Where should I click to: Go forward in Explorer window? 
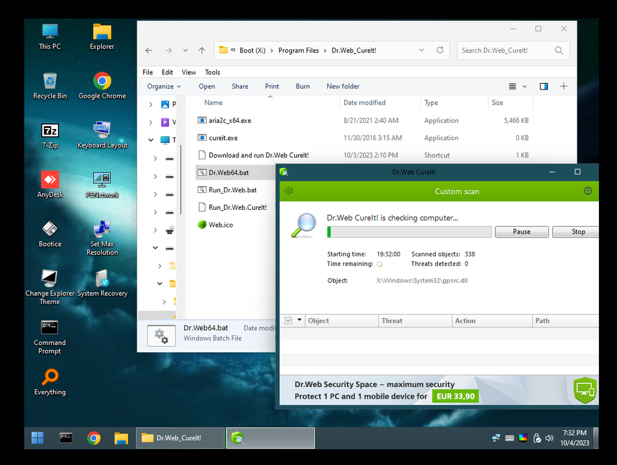[x=169, y=51]
